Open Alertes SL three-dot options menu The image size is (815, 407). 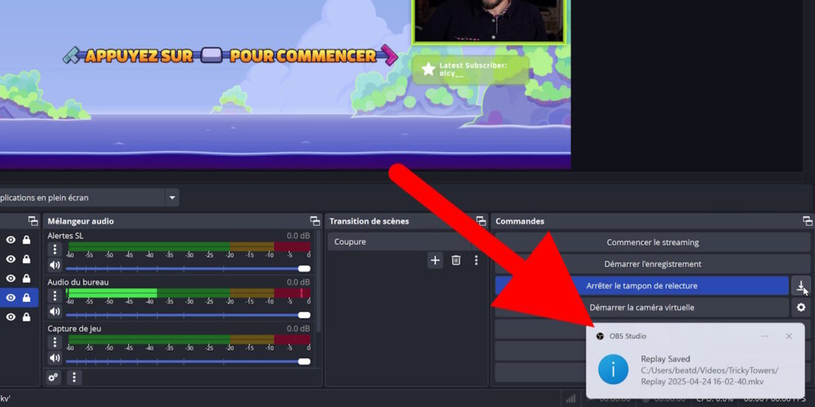(55, 250)
